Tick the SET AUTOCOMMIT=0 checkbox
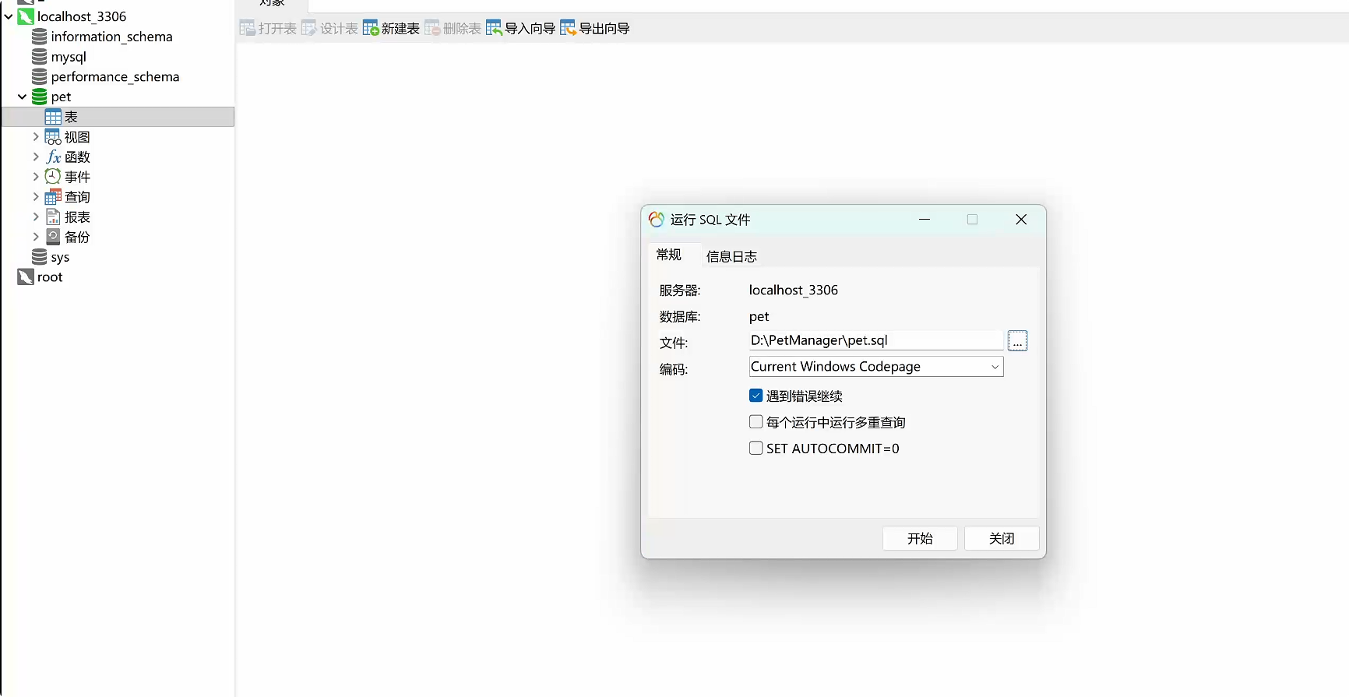The image size is (1349, 697). [756, 449]
